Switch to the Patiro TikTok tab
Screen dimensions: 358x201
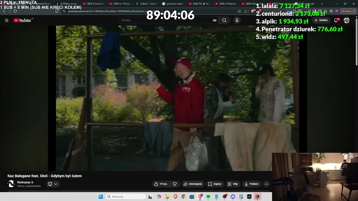pyautogui.click(x=67, y=4)
